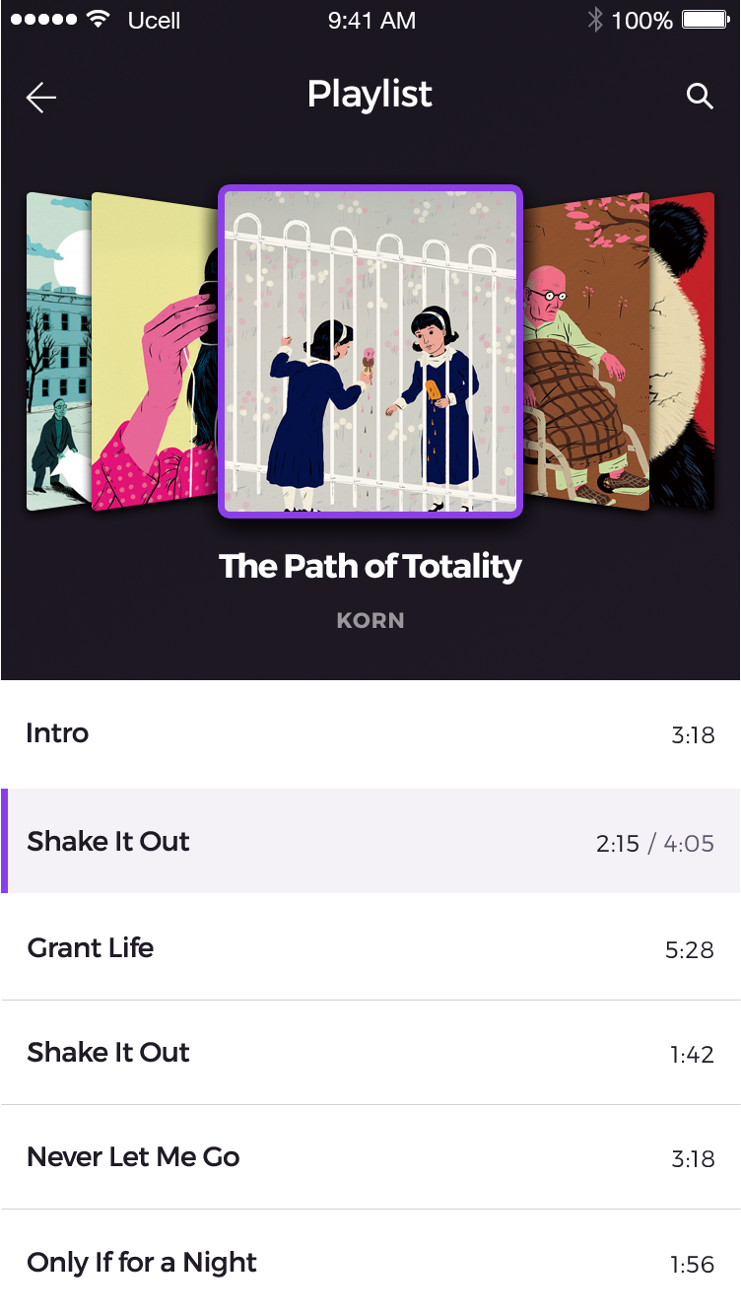Image resolution: width=741 pixels, height=1315 pixels.
Task: Tap the back arrow icon
Action: [41, 97]
